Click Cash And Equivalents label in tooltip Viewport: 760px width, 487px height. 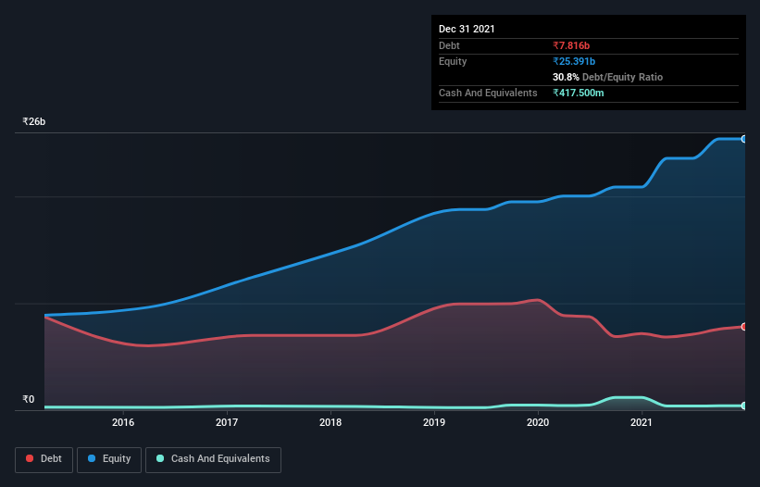click(488, 93)
